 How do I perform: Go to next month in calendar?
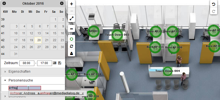[62, 3]
